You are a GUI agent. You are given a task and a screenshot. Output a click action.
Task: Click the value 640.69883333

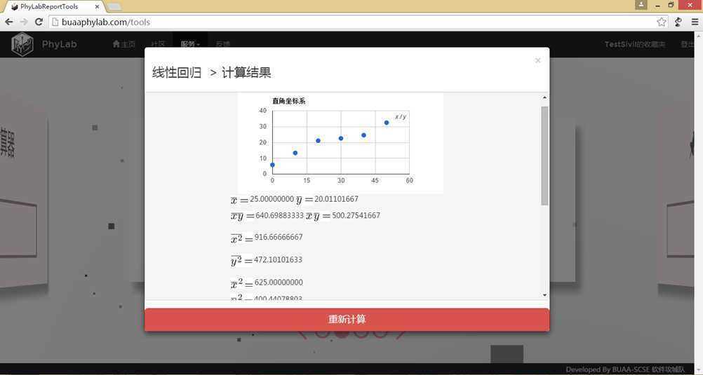click(279, 215)
